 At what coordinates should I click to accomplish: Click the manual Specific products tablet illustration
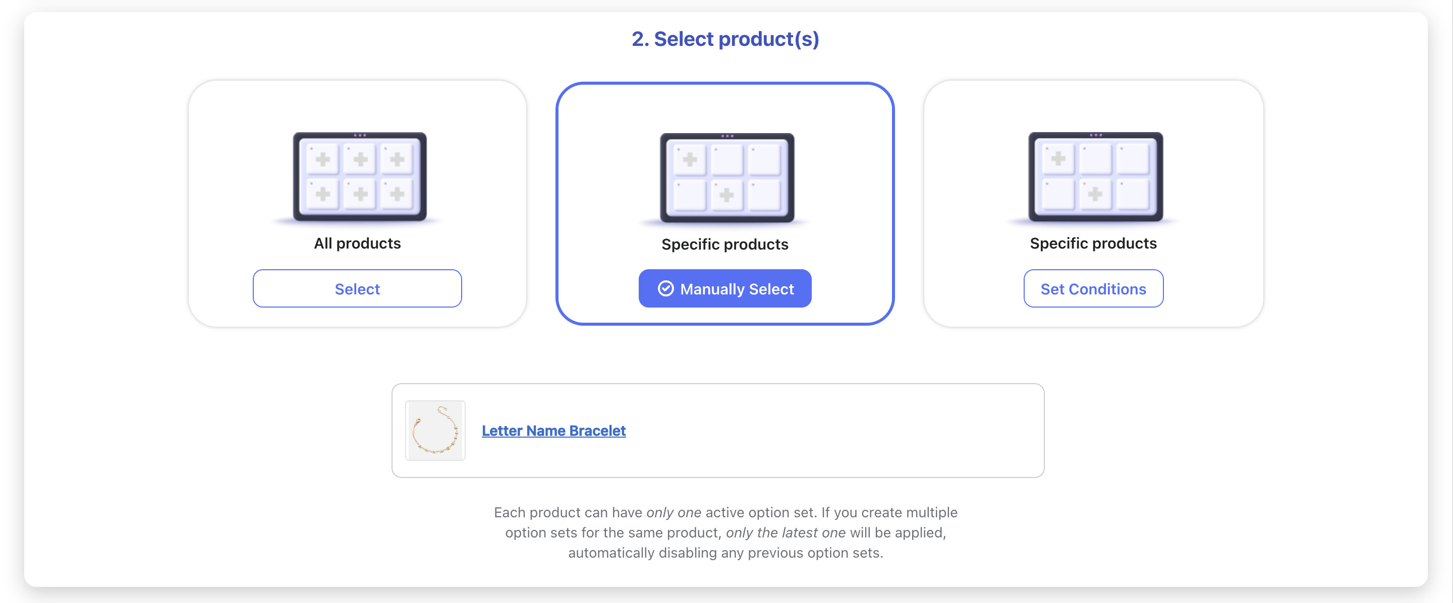coord(726,178)
